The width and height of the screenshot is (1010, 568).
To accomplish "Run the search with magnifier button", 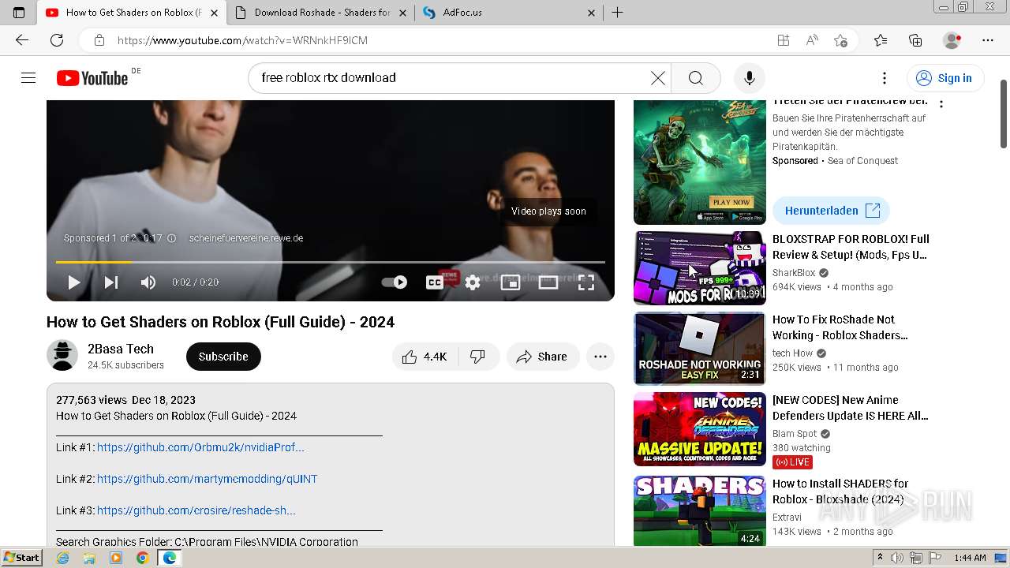I will (x=695, y=77).
